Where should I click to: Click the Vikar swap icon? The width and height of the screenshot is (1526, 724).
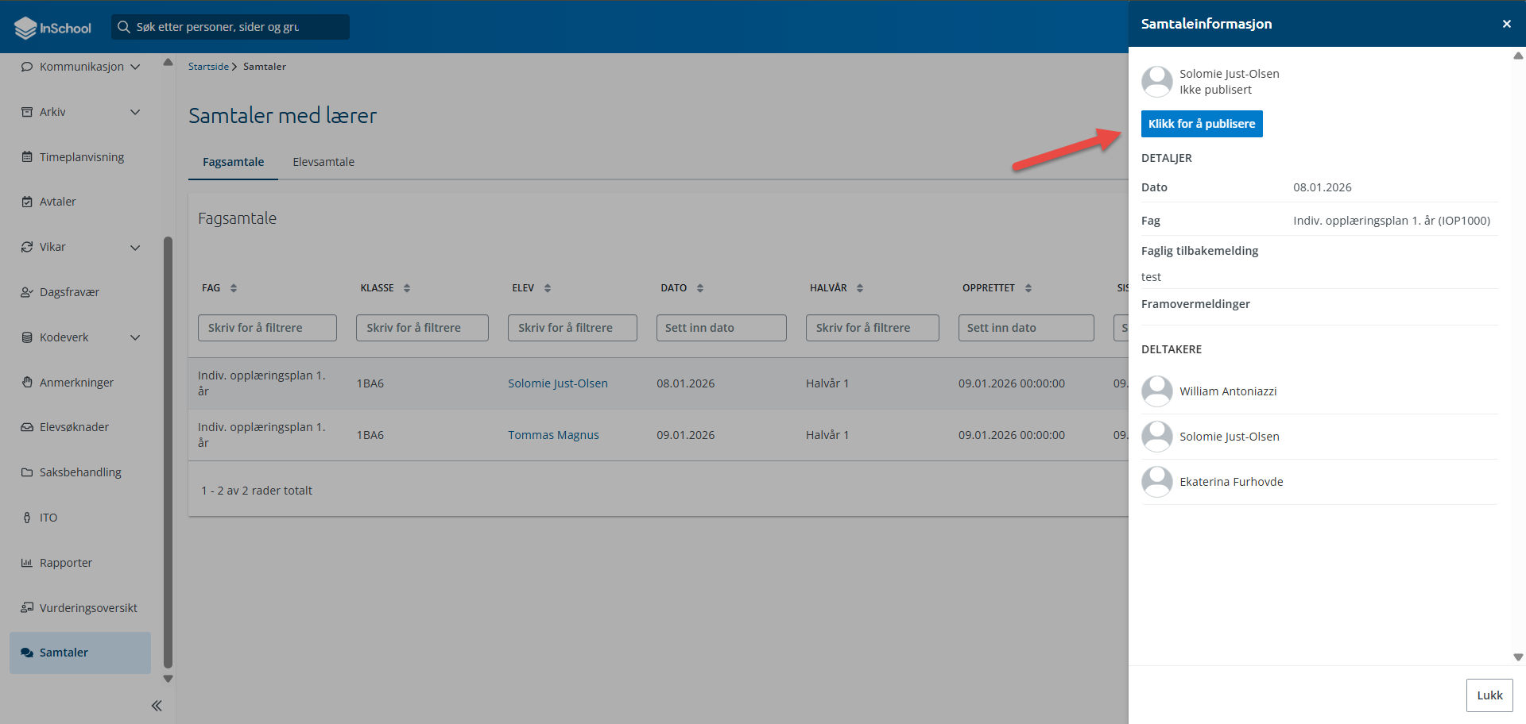point(27,247)
